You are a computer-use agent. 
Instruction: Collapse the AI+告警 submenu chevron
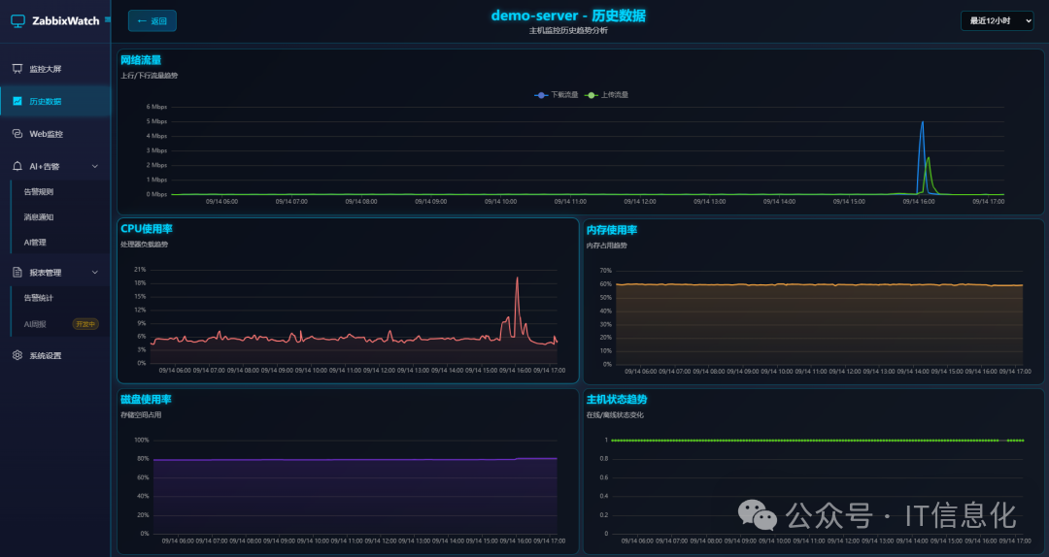pyautogui.click(x=95, y=166)
